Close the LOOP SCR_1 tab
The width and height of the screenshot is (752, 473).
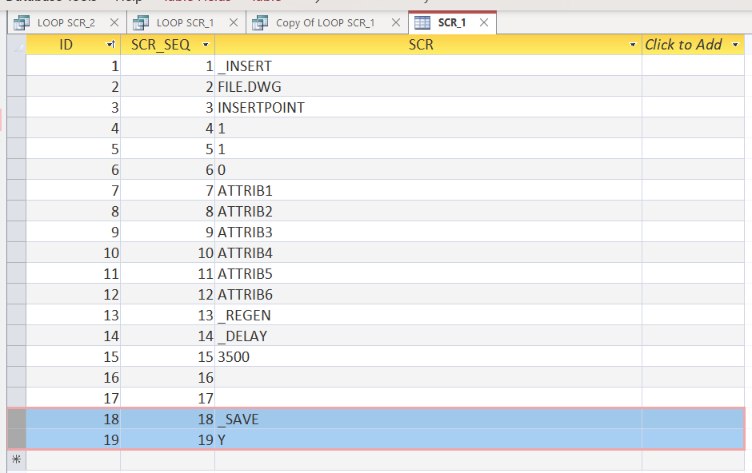pyautogui.click(x=233, y=22)
